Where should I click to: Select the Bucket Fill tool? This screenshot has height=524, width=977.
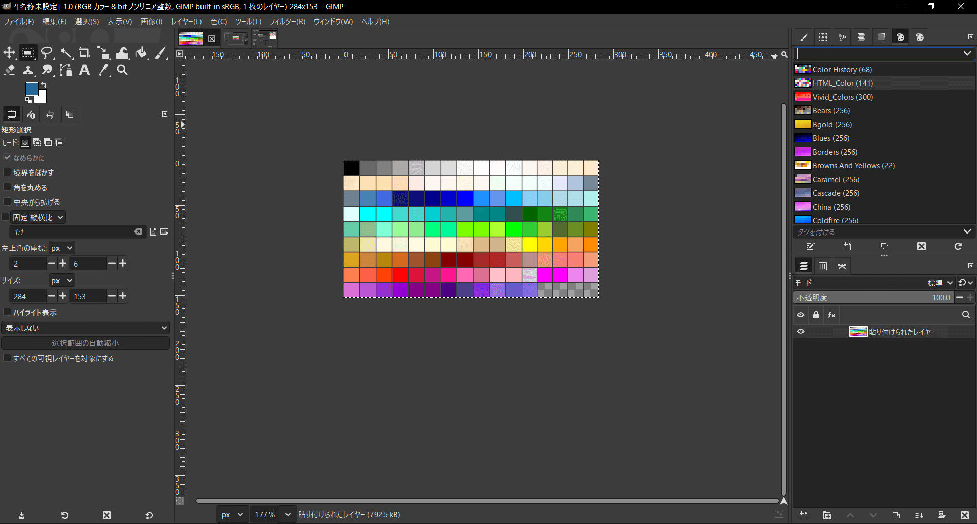(141, 53)
